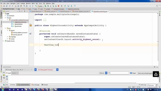Open the Show only selected application dropdown

[x=145, y=73]
